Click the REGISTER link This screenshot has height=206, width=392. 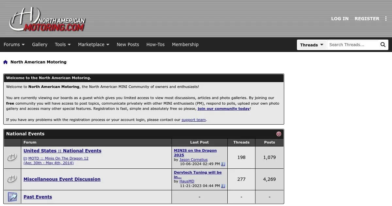click(367, 19)
